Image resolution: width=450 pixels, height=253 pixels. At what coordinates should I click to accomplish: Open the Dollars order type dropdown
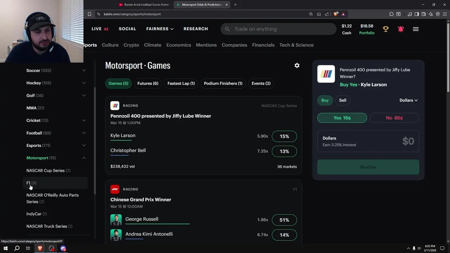pos(409,100)
